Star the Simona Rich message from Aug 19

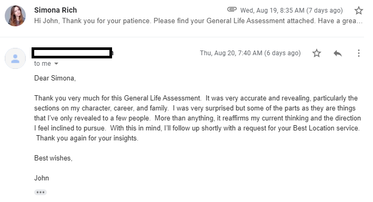pos(358,11)
